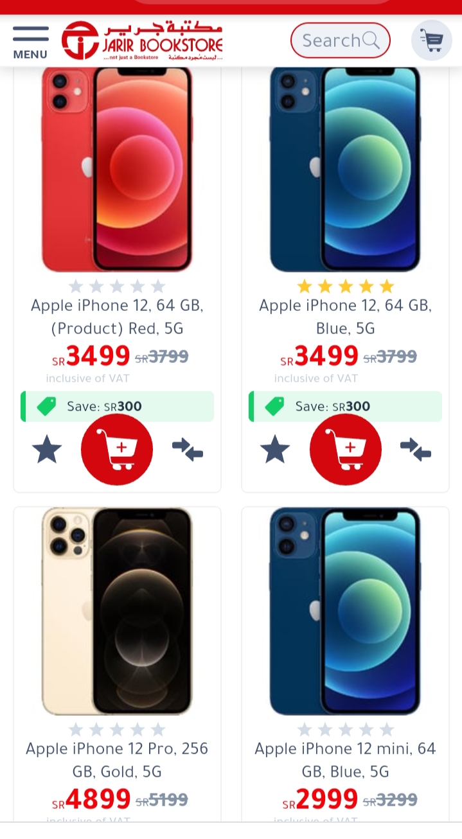This screenshot has height=839, width=462.
Task: Add blue iPhone 12 to wishlist star
Action: pyautogui.click(x=275, y=449)
